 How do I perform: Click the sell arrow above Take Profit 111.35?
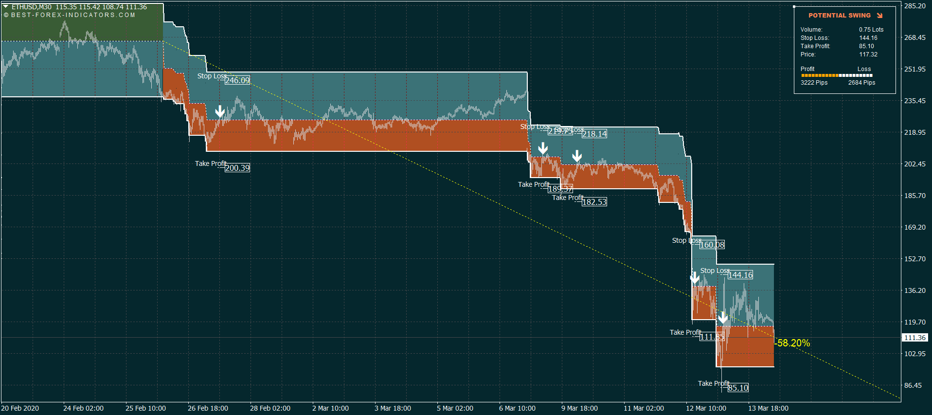[723, 318]
